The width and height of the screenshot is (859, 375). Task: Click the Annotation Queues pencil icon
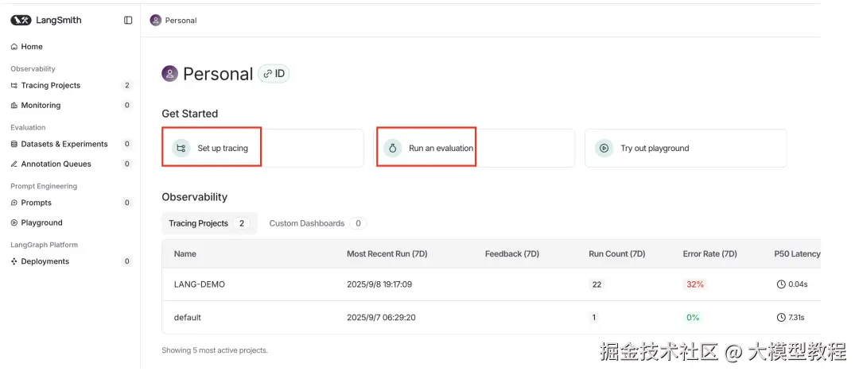[14, 164]
